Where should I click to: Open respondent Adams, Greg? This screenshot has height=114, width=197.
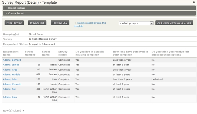[x=10, y=70]
